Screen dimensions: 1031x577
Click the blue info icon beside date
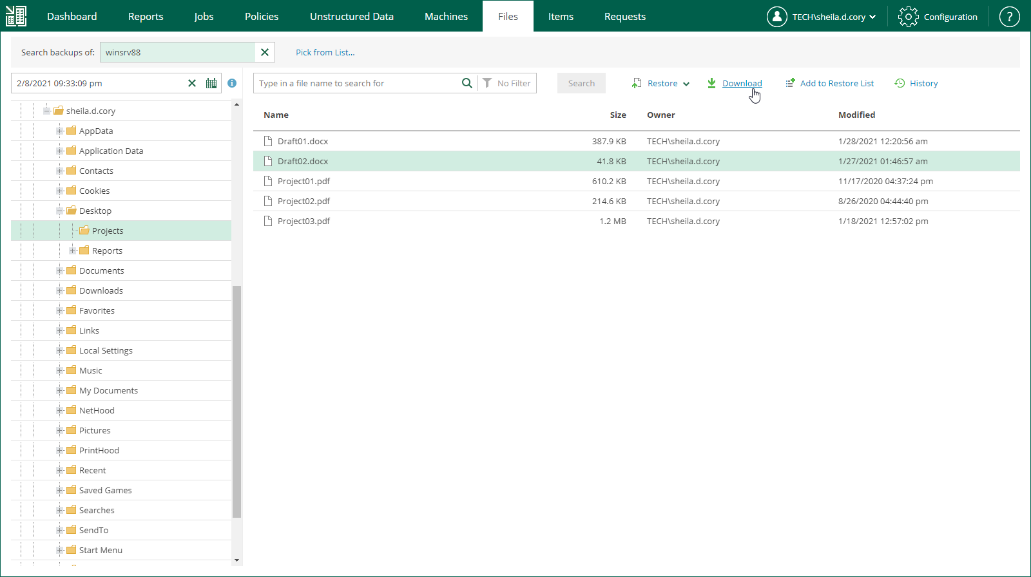(232, 83)
